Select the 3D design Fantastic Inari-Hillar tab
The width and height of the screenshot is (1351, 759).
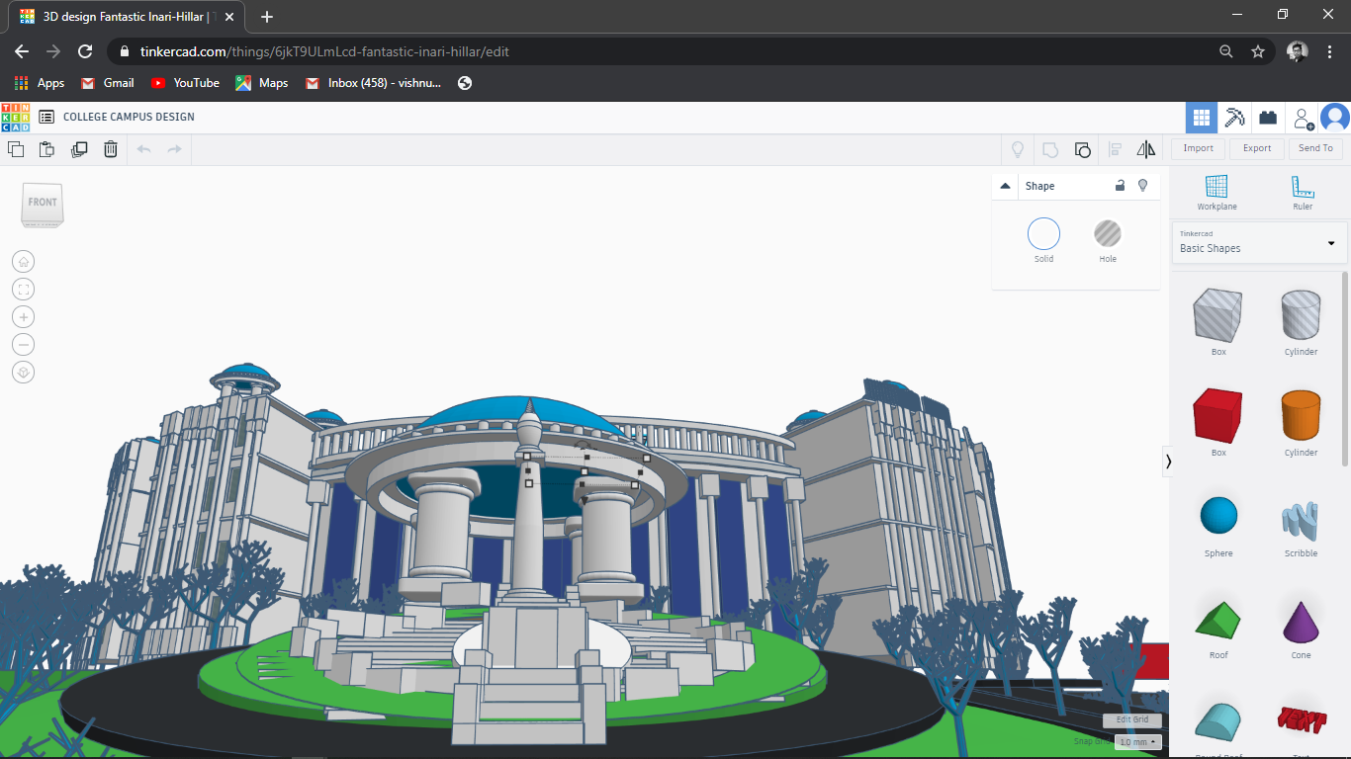[x=125, y=17]
